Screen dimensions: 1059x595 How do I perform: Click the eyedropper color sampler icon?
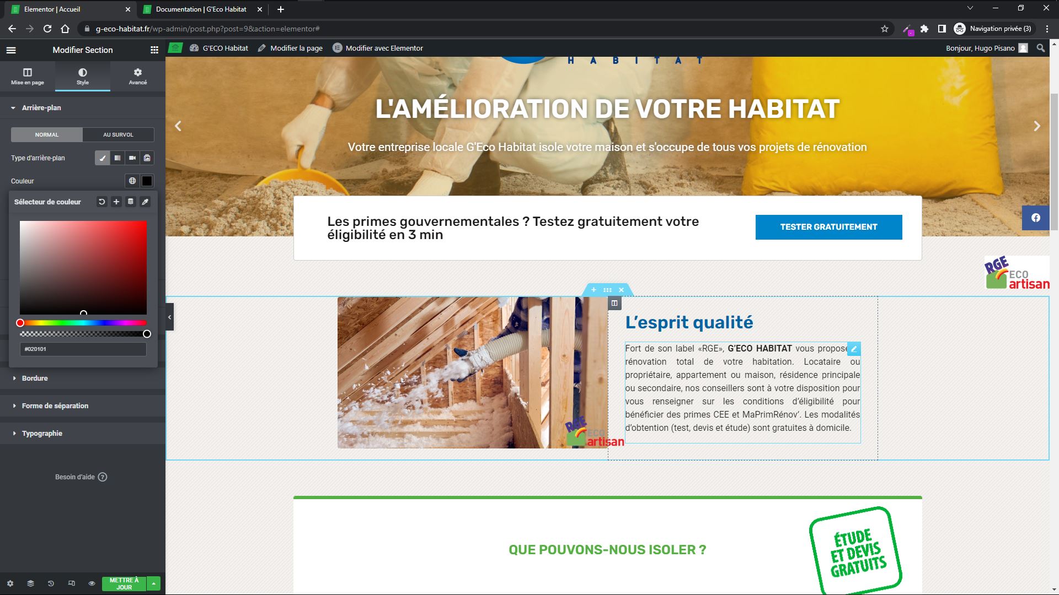[145, 202]
